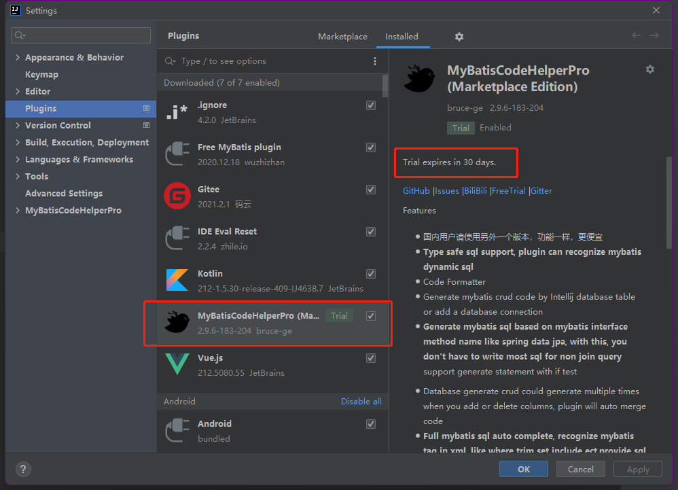Uncheck the Free MyBatis plugin

[371, 147]
